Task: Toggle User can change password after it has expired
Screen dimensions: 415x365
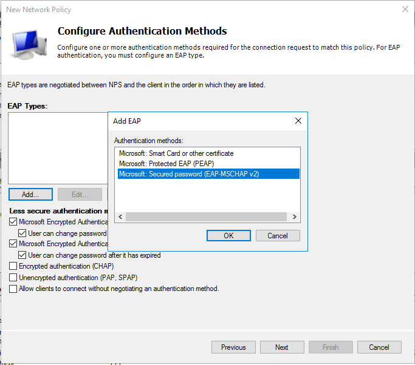Action: click(x=22, y=255)
